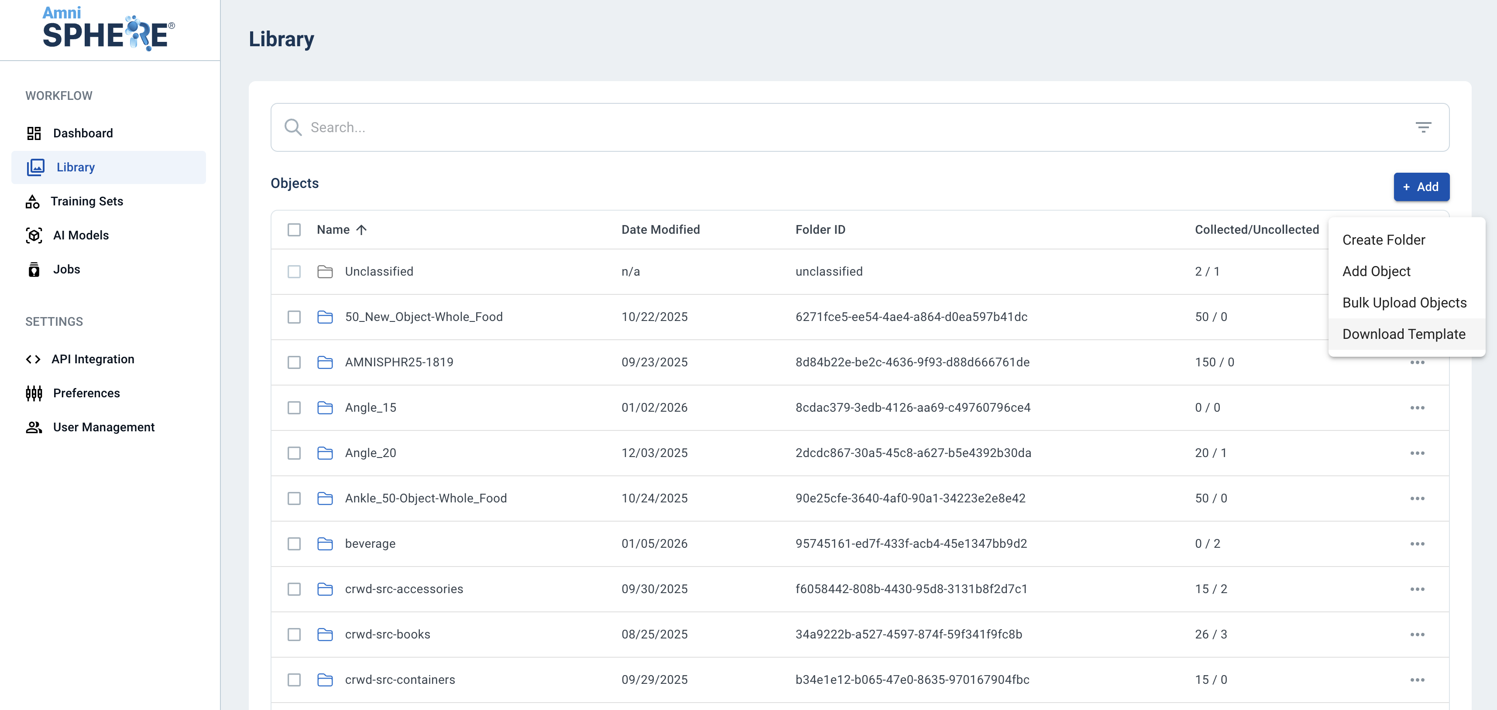The width and height of the screenshot is (1497, 710).
Task: Select the crwd-src-books row checkbox
Action: tap(294, 635)
